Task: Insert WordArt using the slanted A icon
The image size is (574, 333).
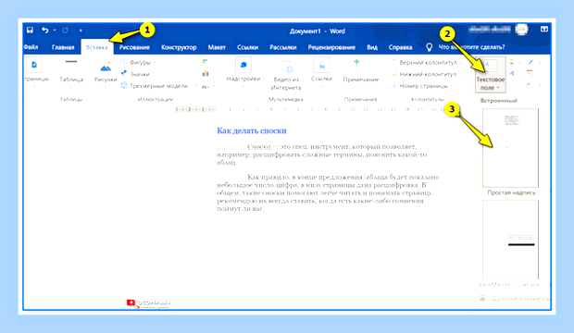Action: tap(512, 74)
